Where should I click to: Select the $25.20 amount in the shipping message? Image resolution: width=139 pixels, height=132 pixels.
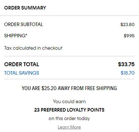pyautogui.click(x=49, y=88)
